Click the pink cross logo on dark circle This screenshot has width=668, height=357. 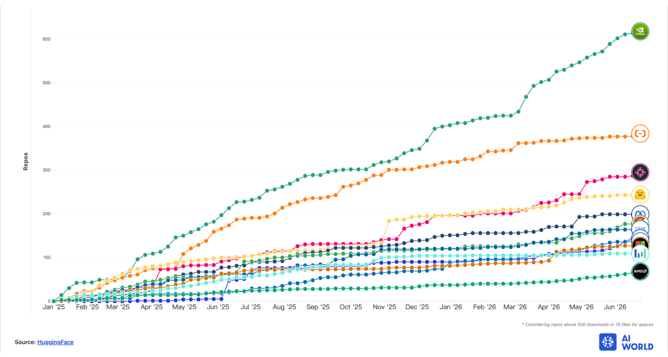(x=640, y=172)
